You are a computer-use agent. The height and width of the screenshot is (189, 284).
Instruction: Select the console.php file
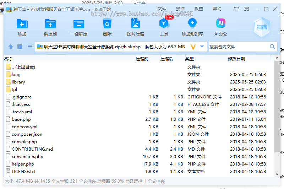pos(139,141)
